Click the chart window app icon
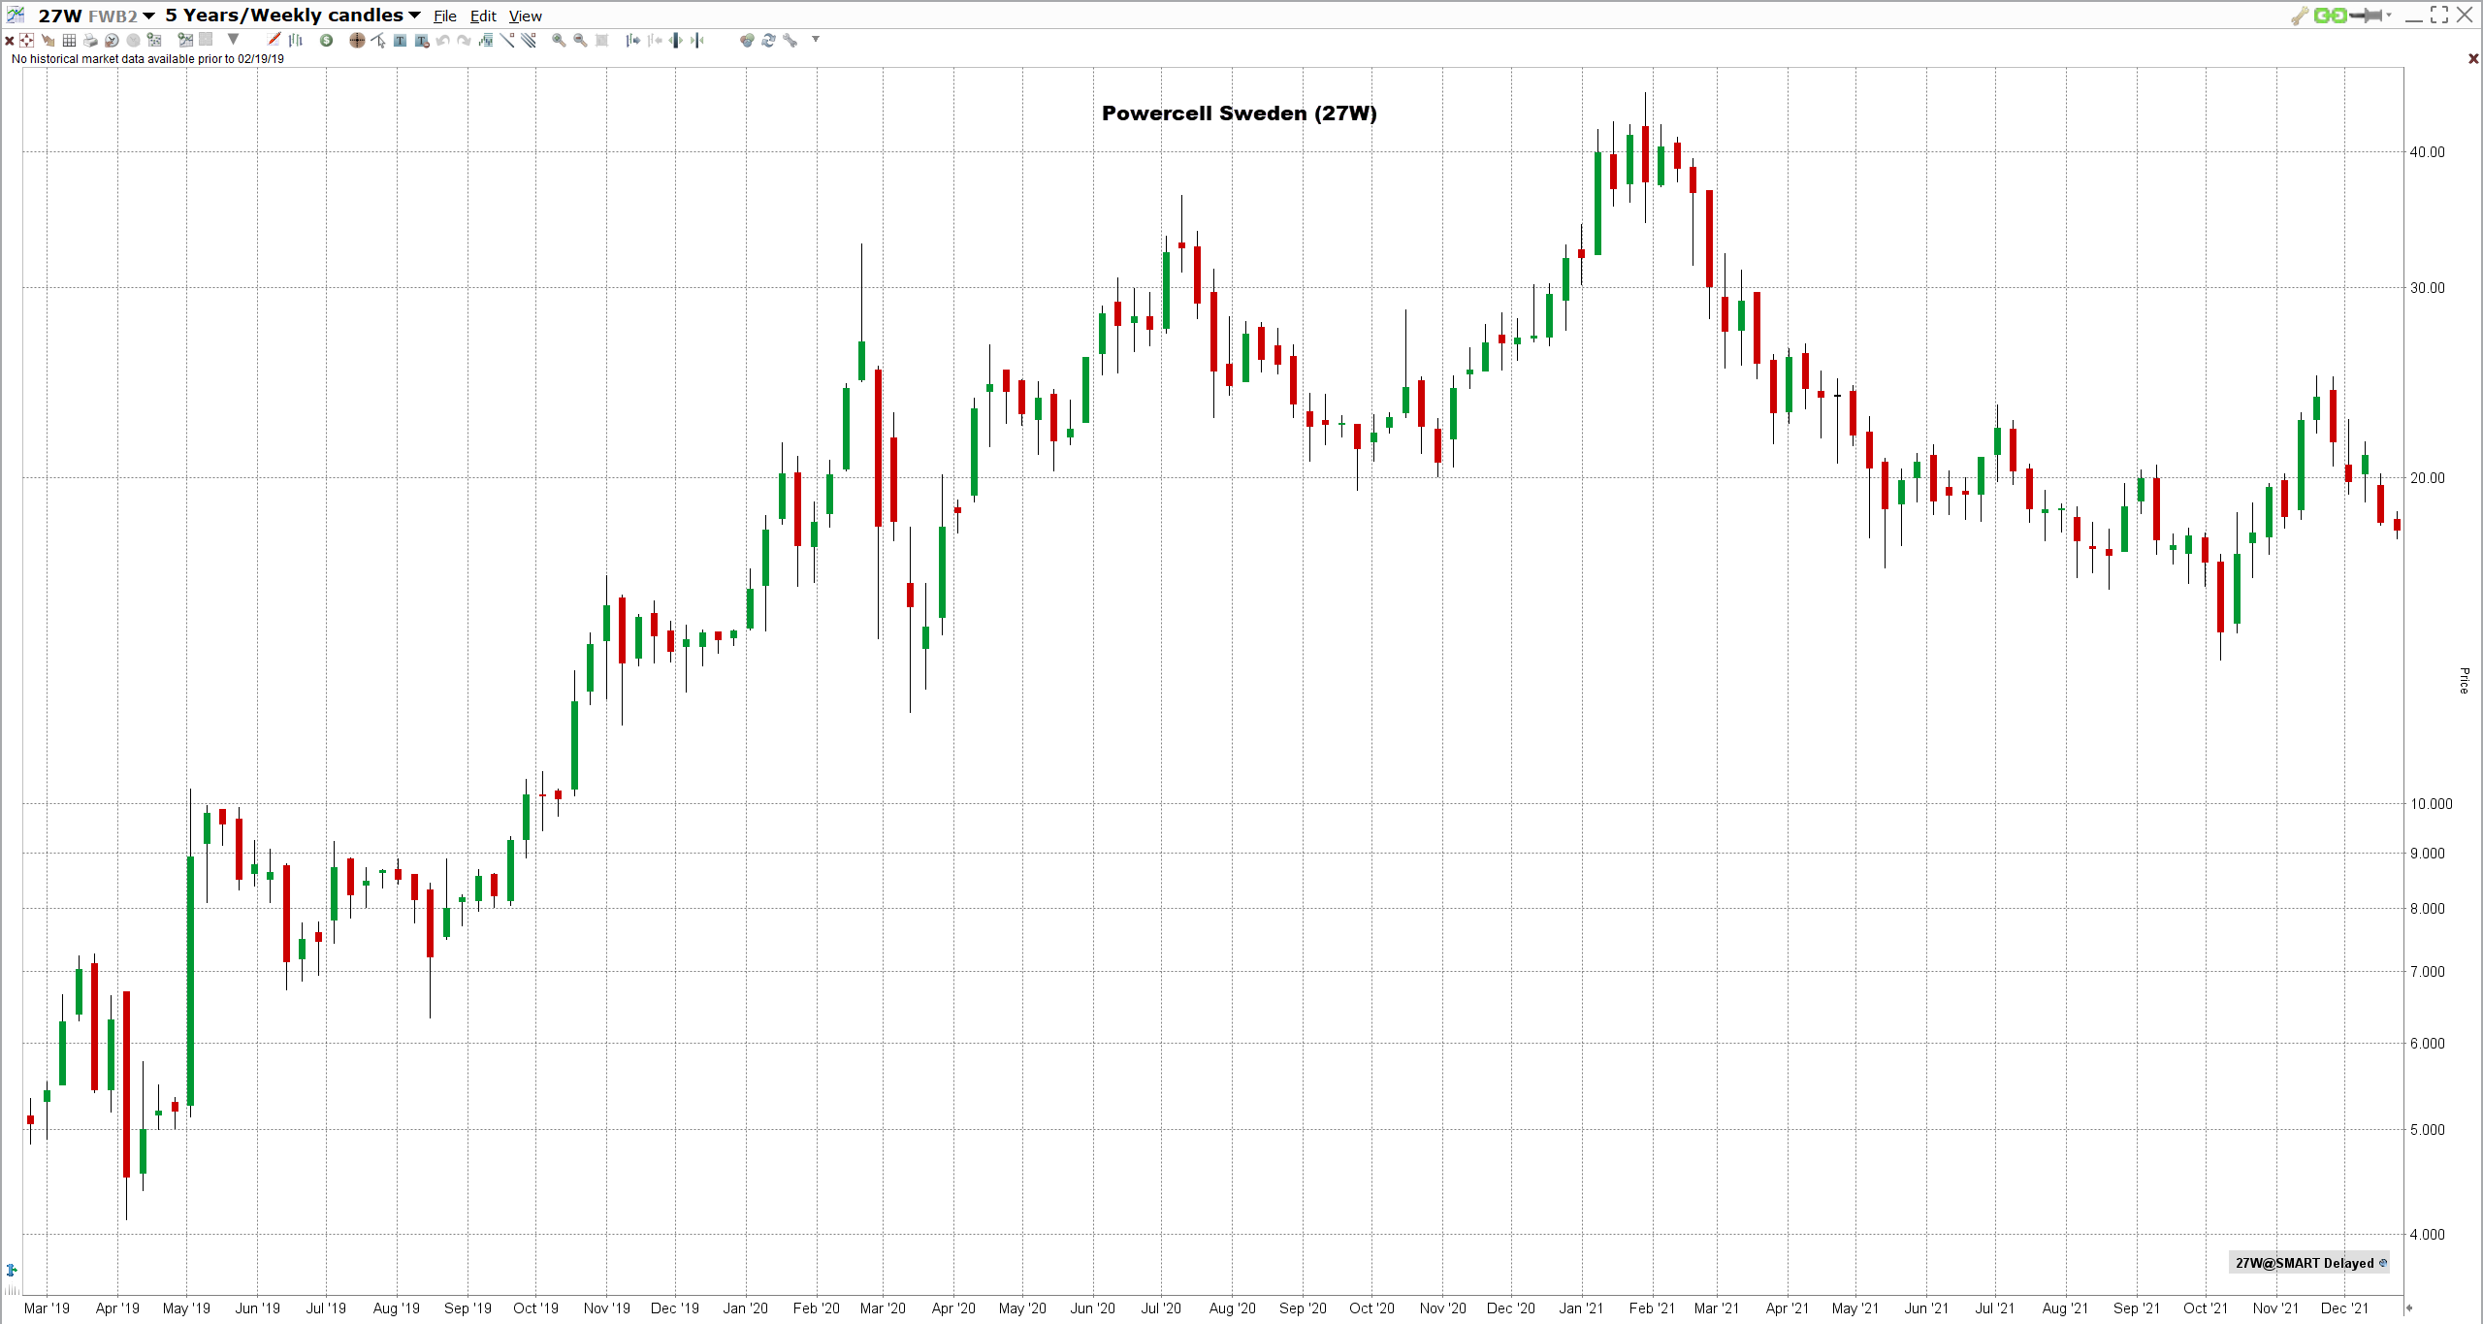 coord(16,15)
